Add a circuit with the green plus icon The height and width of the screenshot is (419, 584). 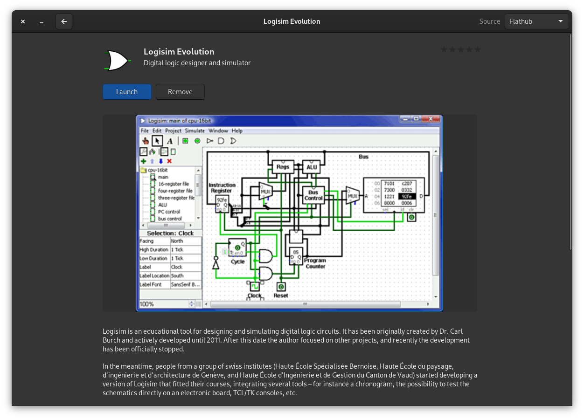click(x=144, y=161)
